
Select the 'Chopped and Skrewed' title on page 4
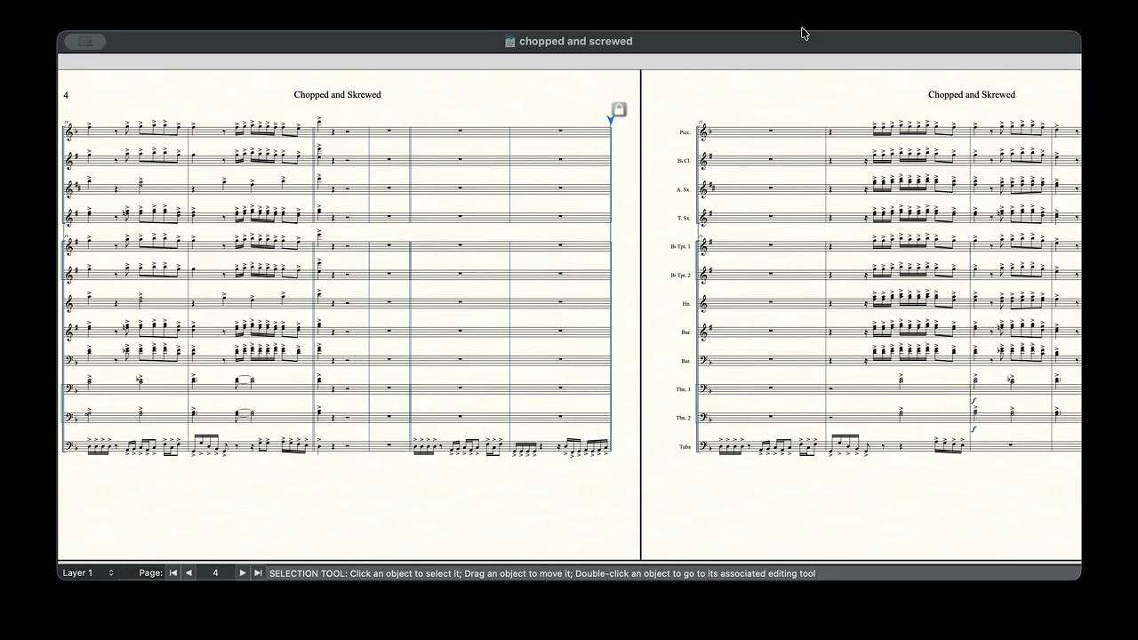[x=338, y=94]
